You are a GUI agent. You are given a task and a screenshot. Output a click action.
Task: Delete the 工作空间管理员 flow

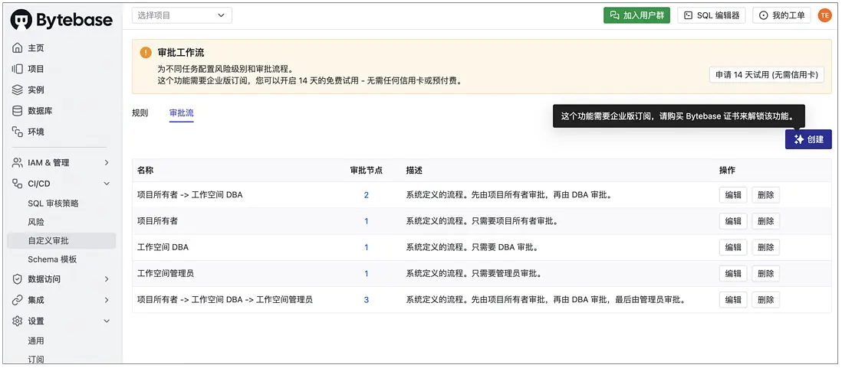[766, 274]
